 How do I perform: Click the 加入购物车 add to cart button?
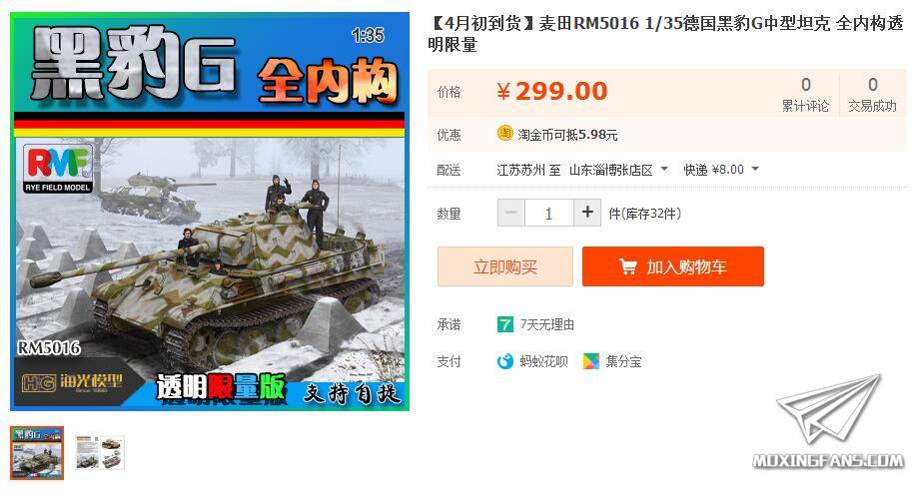[x=672, y=266]
